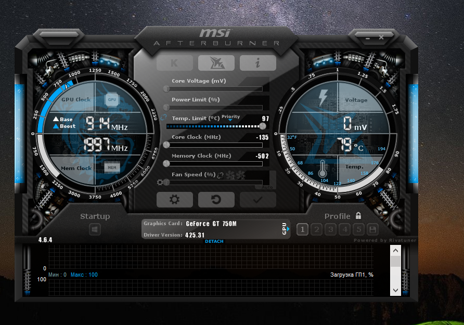Click the driver version 425.31 text
The width and height of the screenshot is (464, 325).
(195, 235)
